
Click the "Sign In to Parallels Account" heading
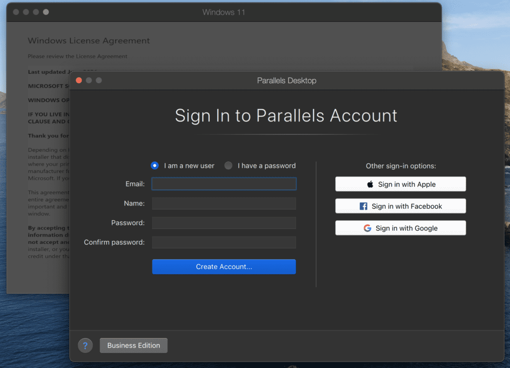tap(286, 116)
